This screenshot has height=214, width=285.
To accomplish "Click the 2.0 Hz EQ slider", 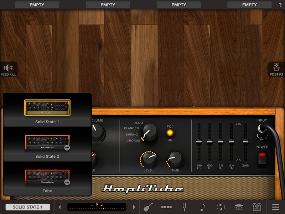I will click(x=221, y=142).
